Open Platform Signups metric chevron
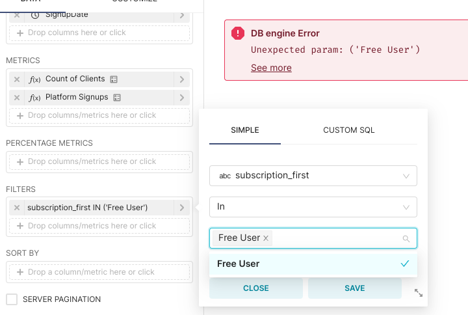 182,98
